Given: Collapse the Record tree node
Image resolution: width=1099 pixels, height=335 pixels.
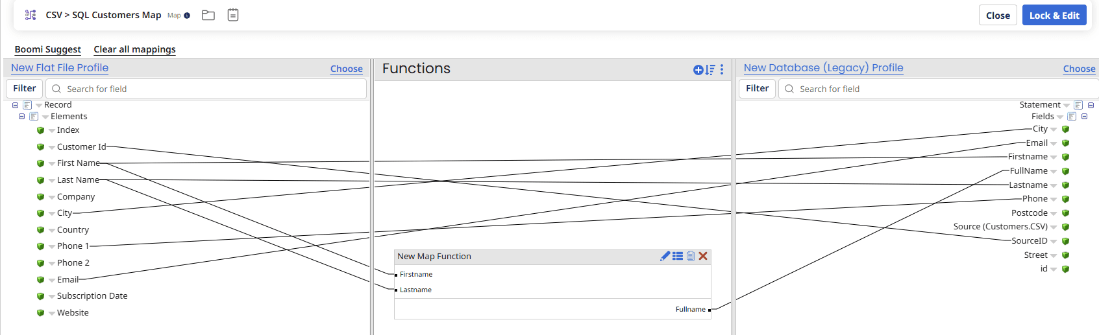Looking at the screenshot, I should (16, 105).
